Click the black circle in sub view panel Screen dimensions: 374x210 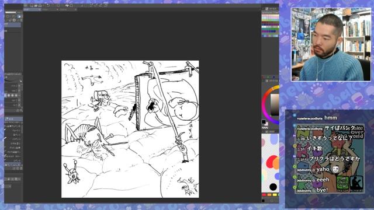point(273,187)
